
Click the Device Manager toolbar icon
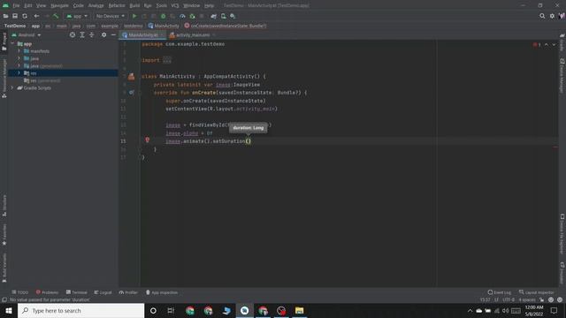tap(224, 16)
